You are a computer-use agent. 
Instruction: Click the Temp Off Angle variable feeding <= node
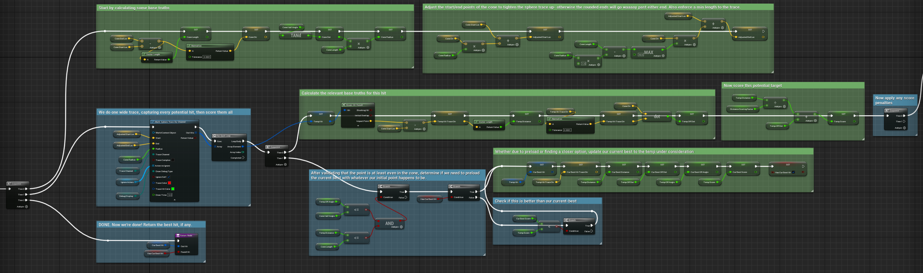[x=328, y=202]
